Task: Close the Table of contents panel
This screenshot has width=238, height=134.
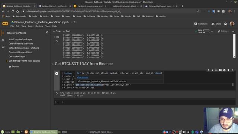Action: (47, 32)
